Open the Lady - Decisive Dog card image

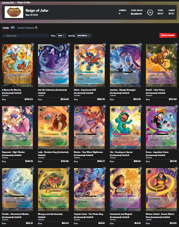tap(53, 128)
